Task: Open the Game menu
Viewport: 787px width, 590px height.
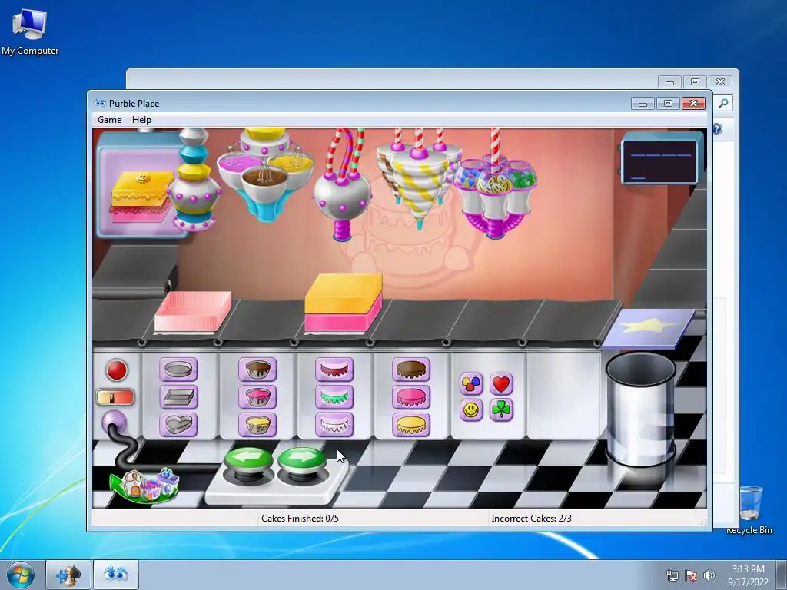Action: (x=109, y=119)
